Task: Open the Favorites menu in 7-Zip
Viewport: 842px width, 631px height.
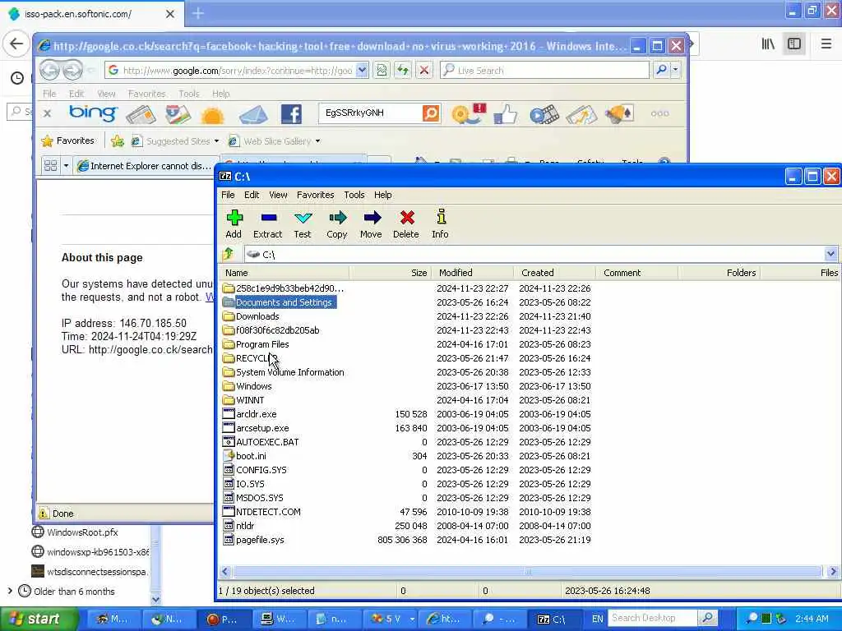Action: [315, 195]
